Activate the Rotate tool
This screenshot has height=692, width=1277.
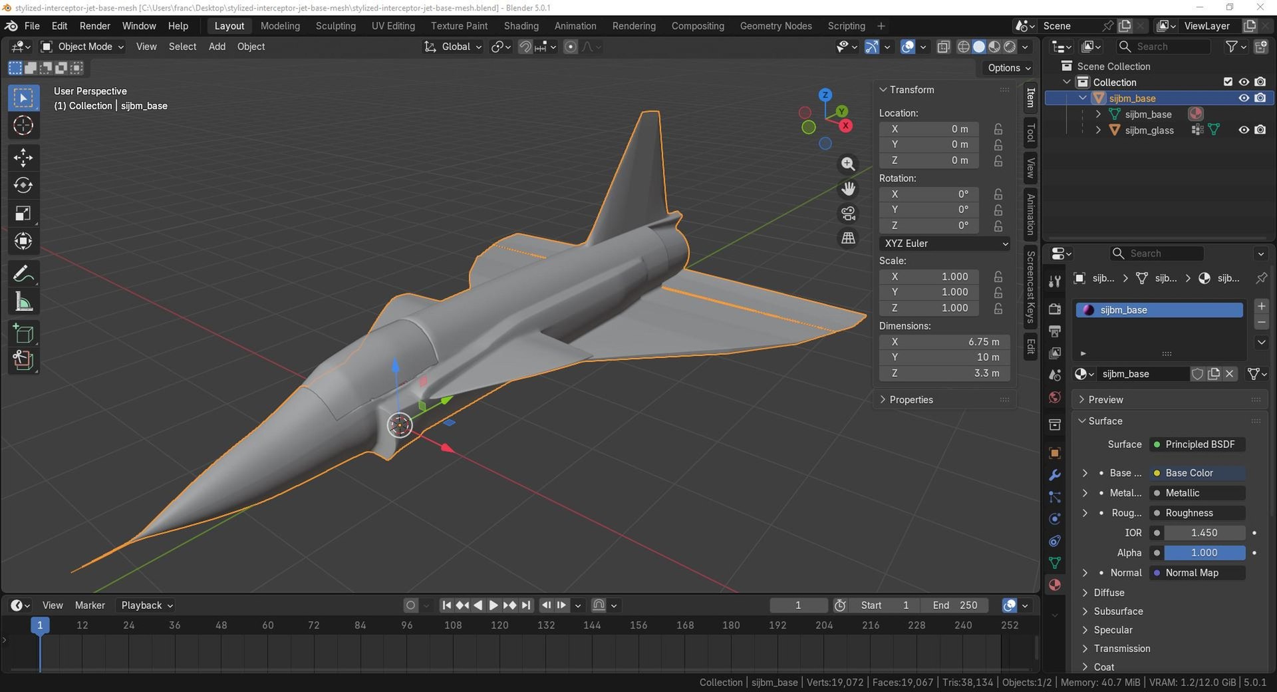tap(23, 185)
